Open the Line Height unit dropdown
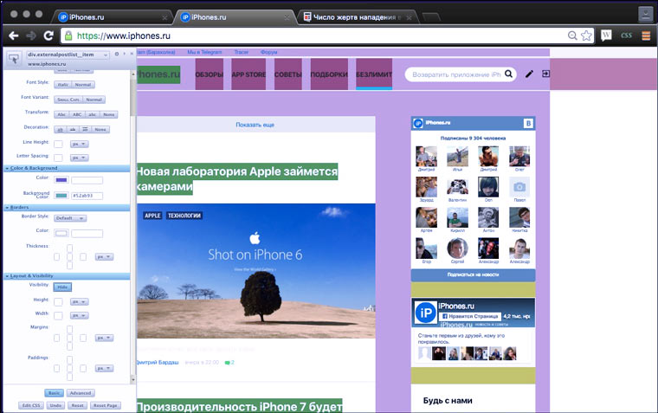This screenshot has width=658, height=413. point(80,144)
